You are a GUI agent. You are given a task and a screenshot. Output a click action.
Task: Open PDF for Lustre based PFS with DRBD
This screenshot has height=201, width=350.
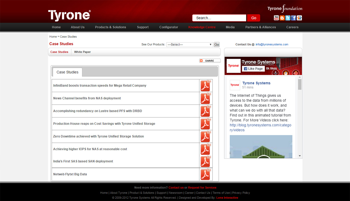tap(206, 111)
